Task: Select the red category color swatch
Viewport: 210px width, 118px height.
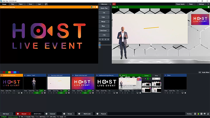Action: point(4,72)
